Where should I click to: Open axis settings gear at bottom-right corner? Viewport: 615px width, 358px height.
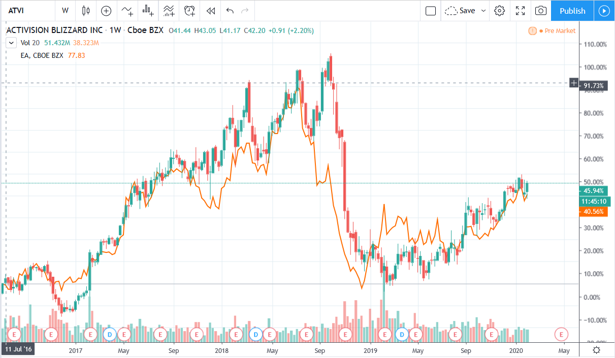[596, 350]
